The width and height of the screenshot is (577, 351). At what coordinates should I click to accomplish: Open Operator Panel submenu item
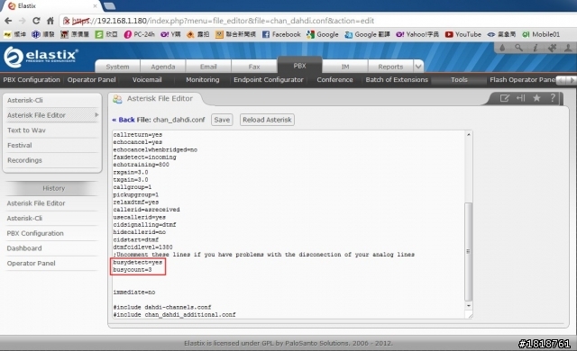(x=91, y=80)
